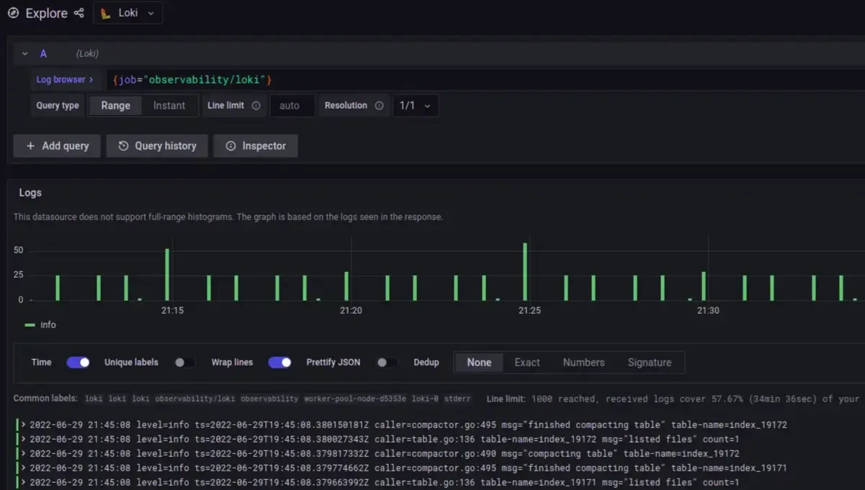Image resolution: width=865 pixels, height=490 pixels.
Task: Click the Dedup label
Action: [426, 363]
